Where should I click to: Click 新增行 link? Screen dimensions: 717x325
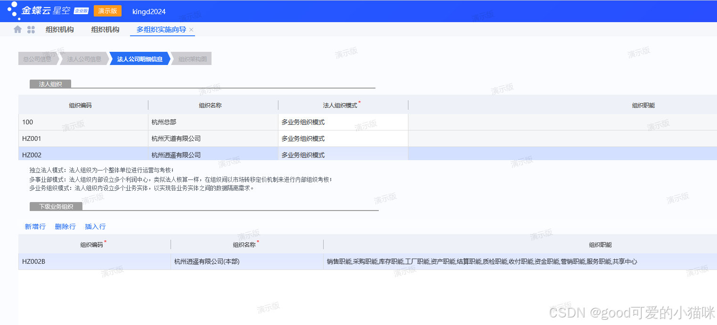35,227
